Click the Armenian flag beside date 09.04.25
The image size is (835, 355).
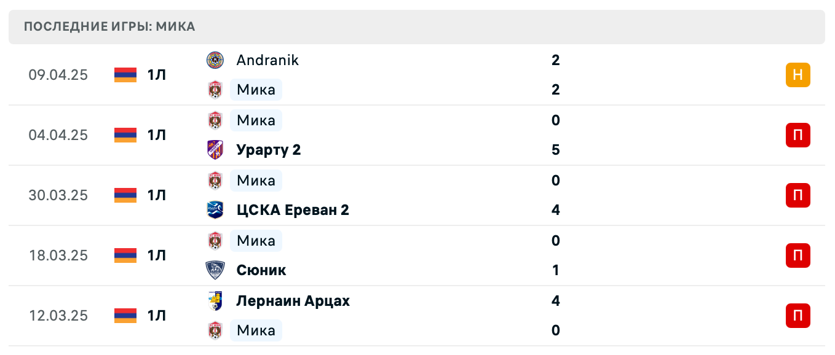click(x=125, y=75)
